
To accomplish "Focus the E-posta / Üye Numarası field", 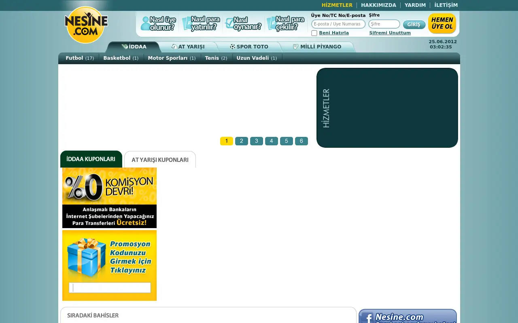I will click(338, 24).
